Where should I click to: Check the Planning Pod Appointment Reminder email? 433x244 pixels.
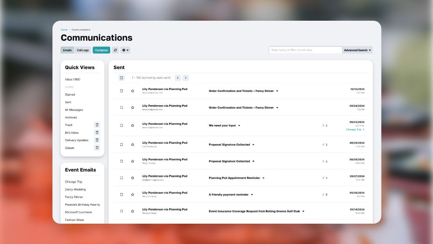click(x=122, y=178)
